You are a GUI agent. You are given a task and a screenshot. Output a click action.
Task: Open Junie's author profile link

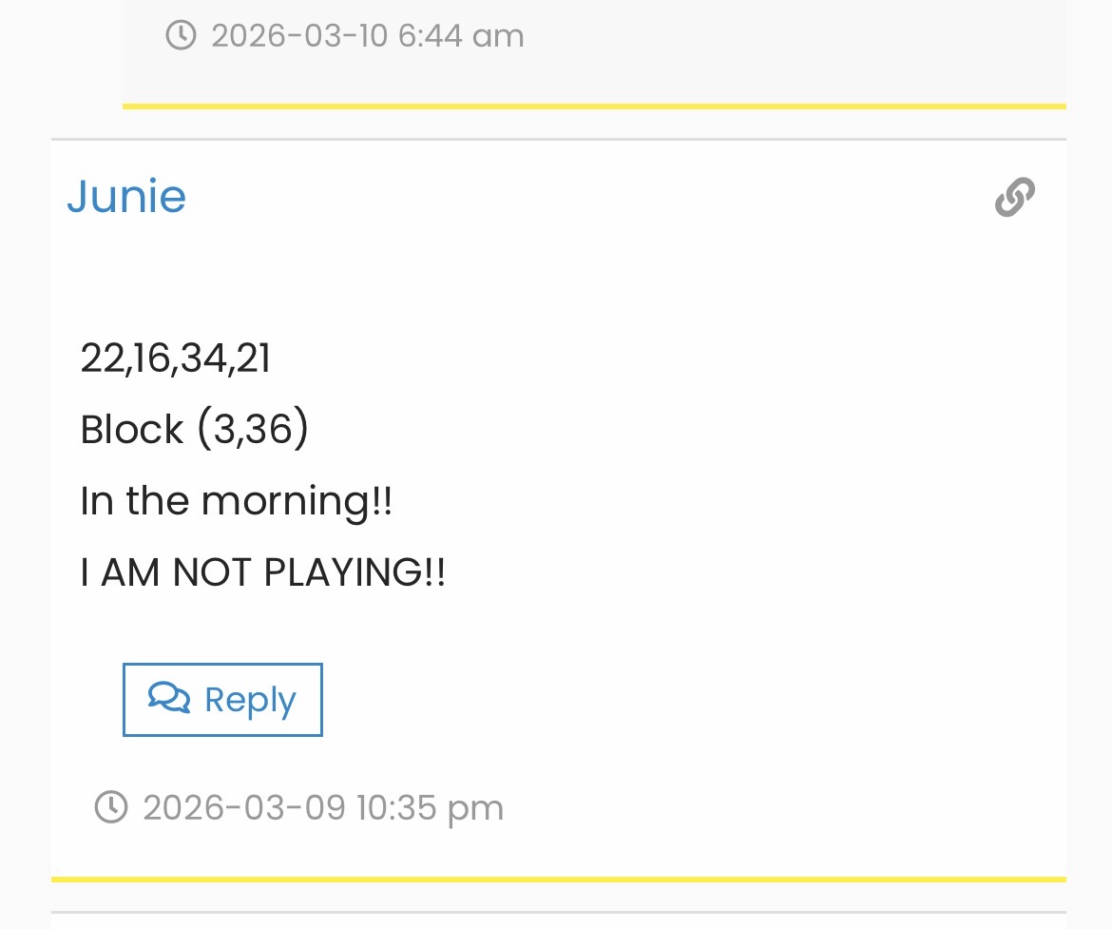point(126,197)
